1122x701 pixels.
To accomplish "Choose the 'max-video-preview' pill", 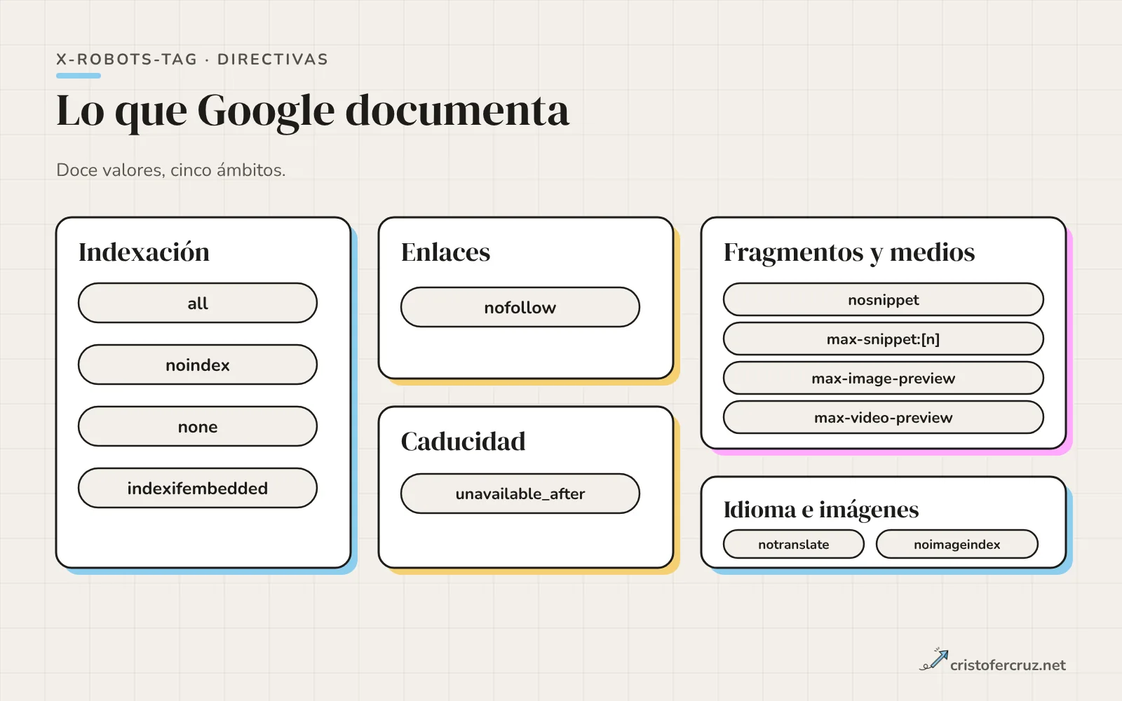I will tap(884, 417).
